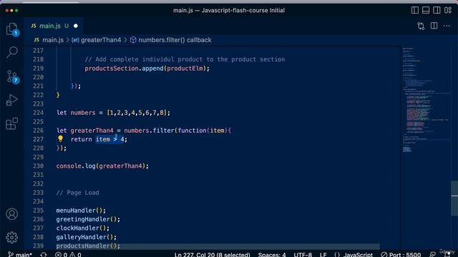Image resolution: width=458 pixels, height=257 pixels.
Task: Click line number 226 in gutter
Action: 38,130
